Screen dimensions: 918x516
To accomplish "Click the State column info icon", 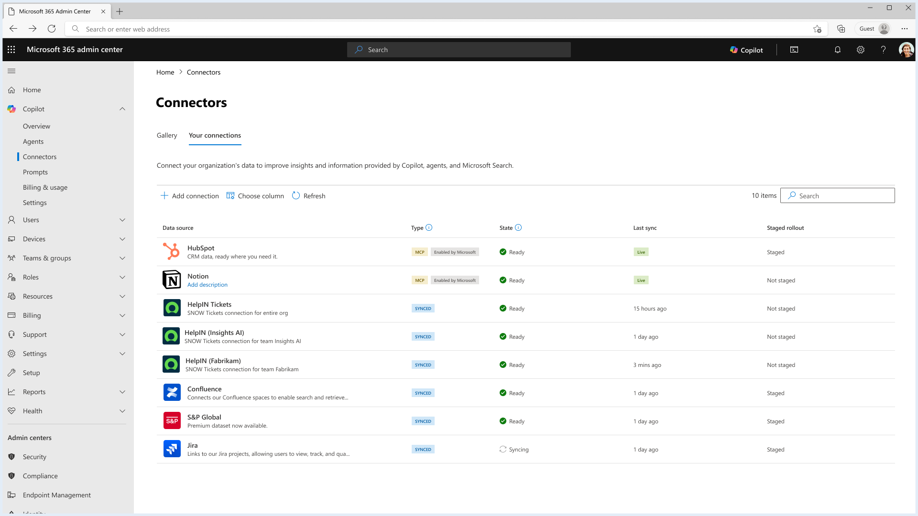I will coord(518,228).
